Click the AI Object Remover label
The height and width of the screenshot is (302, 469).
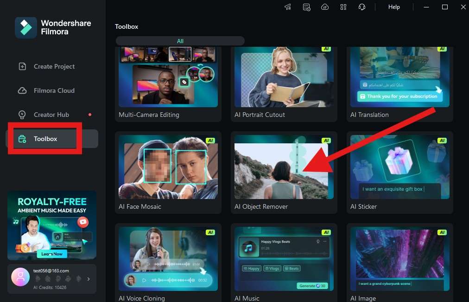point(261,206)
